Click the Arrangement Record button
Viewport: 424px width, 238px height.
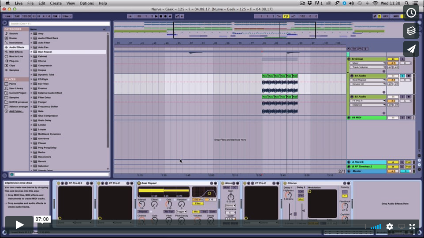point(165,16)
